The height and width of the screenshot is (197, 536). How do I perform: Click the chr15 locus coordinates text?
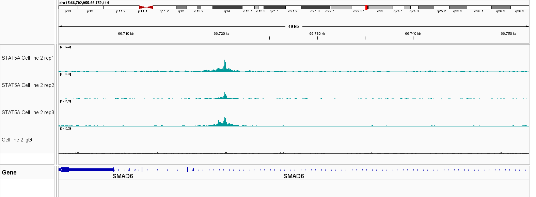pos(84,3)
